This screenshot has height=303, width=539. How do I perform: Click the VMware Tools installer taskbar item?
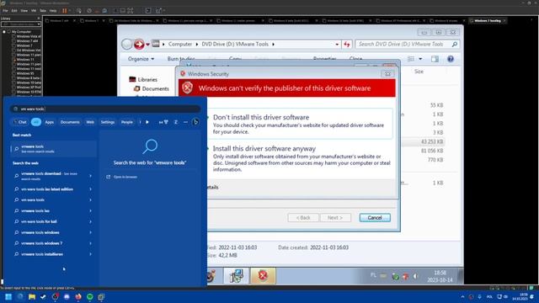point(236,275)
